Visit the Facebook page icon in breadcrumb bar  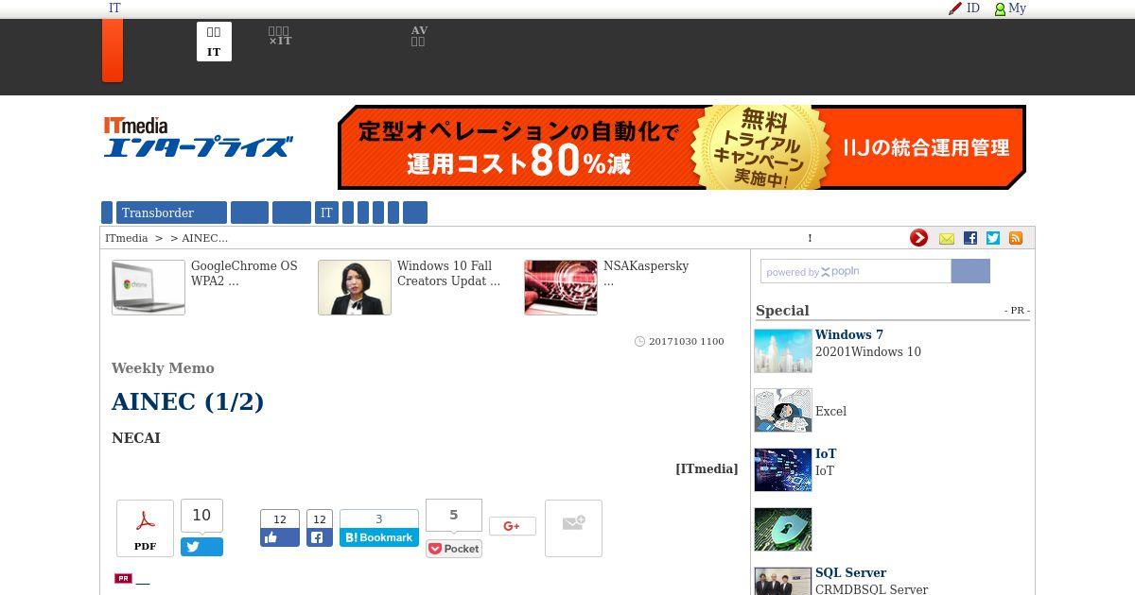pos(969,238)
